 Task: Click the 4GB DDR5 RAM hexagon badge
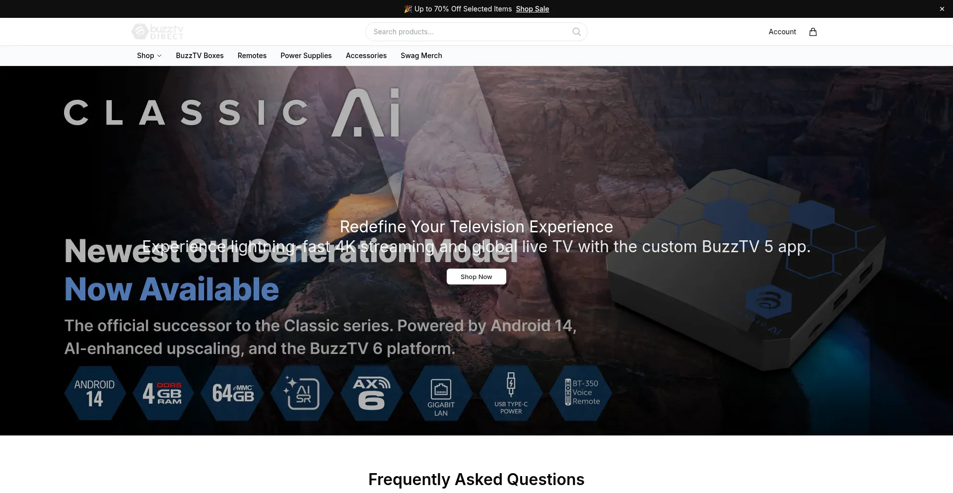[163, 393]
